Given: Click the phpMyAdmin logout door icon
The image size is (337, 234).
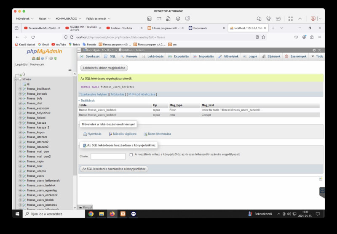Looking at the screenshot, I should tap(38, 58).
